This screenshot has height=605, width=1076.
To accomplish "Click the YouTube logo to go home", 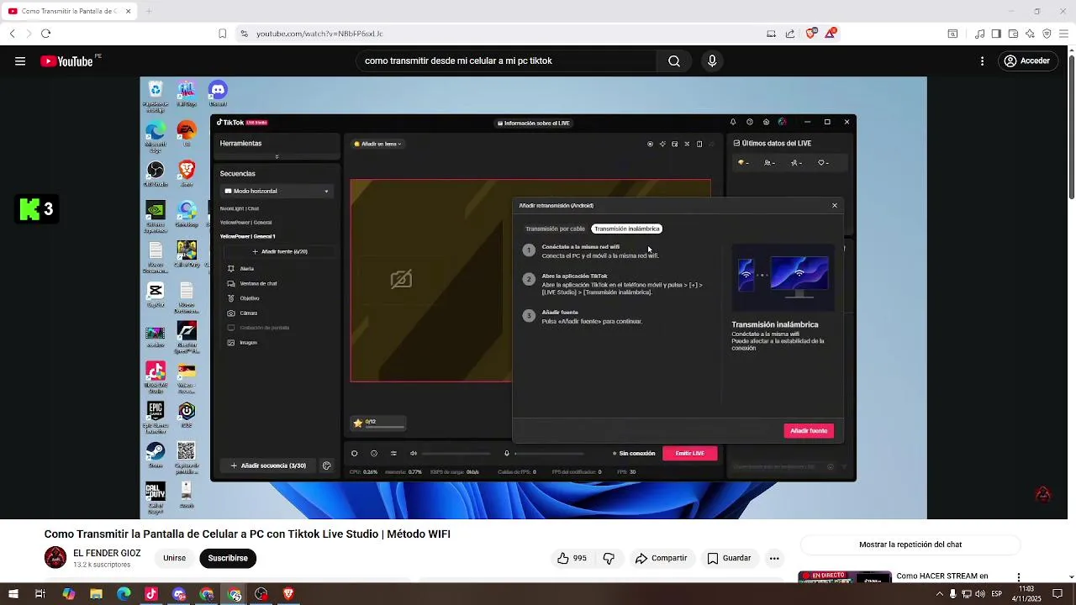I will pos(67,60).
